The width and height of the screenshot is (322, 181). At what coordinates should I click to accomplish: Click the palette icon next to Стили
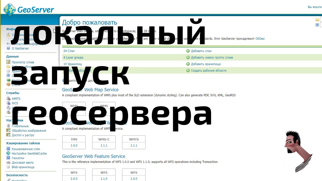pos(8,85)
